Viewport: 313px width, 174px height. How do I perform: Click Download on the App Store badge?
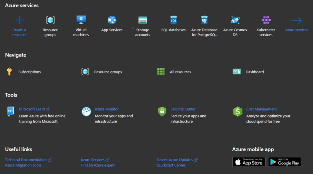point(249,162)
